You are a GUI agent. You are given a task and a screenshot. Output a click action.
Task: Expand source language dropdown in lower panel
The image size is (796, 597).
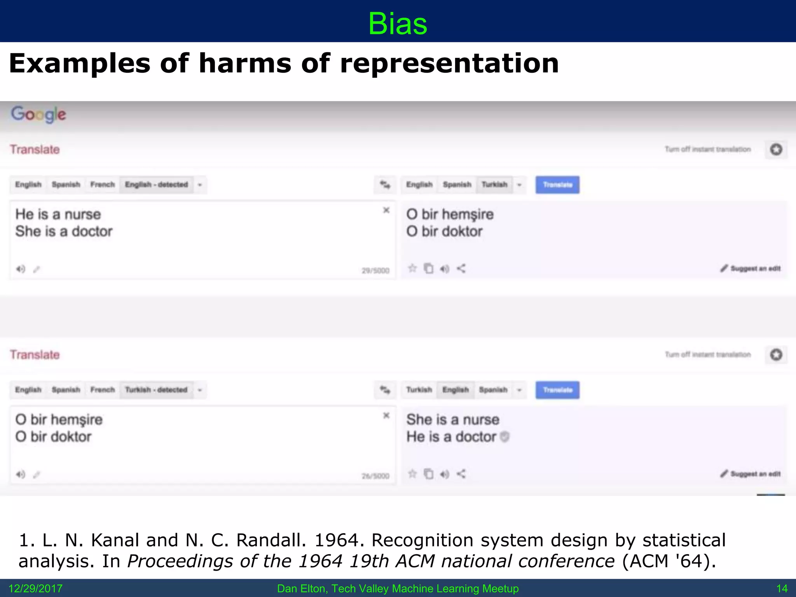(200, 390)
